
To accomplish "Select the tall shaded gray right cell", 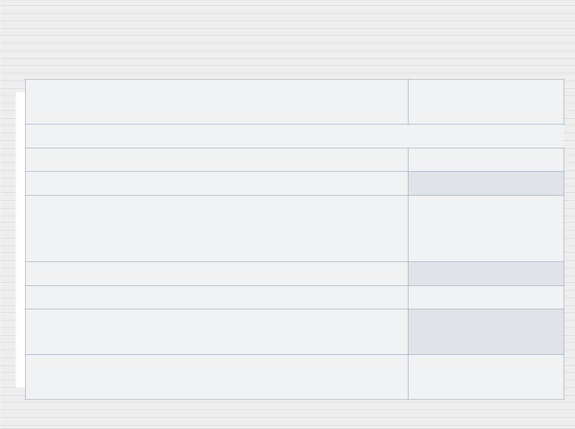I will 486,331.
